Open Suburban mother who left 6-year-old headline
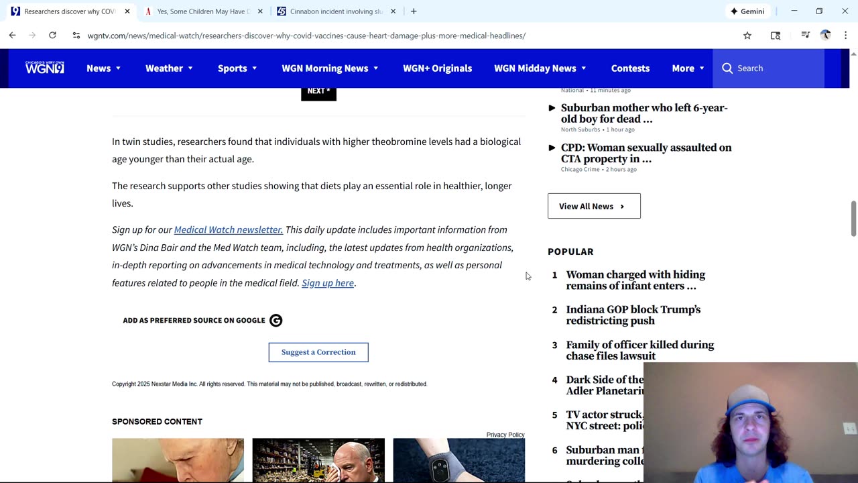 point(644,113)
